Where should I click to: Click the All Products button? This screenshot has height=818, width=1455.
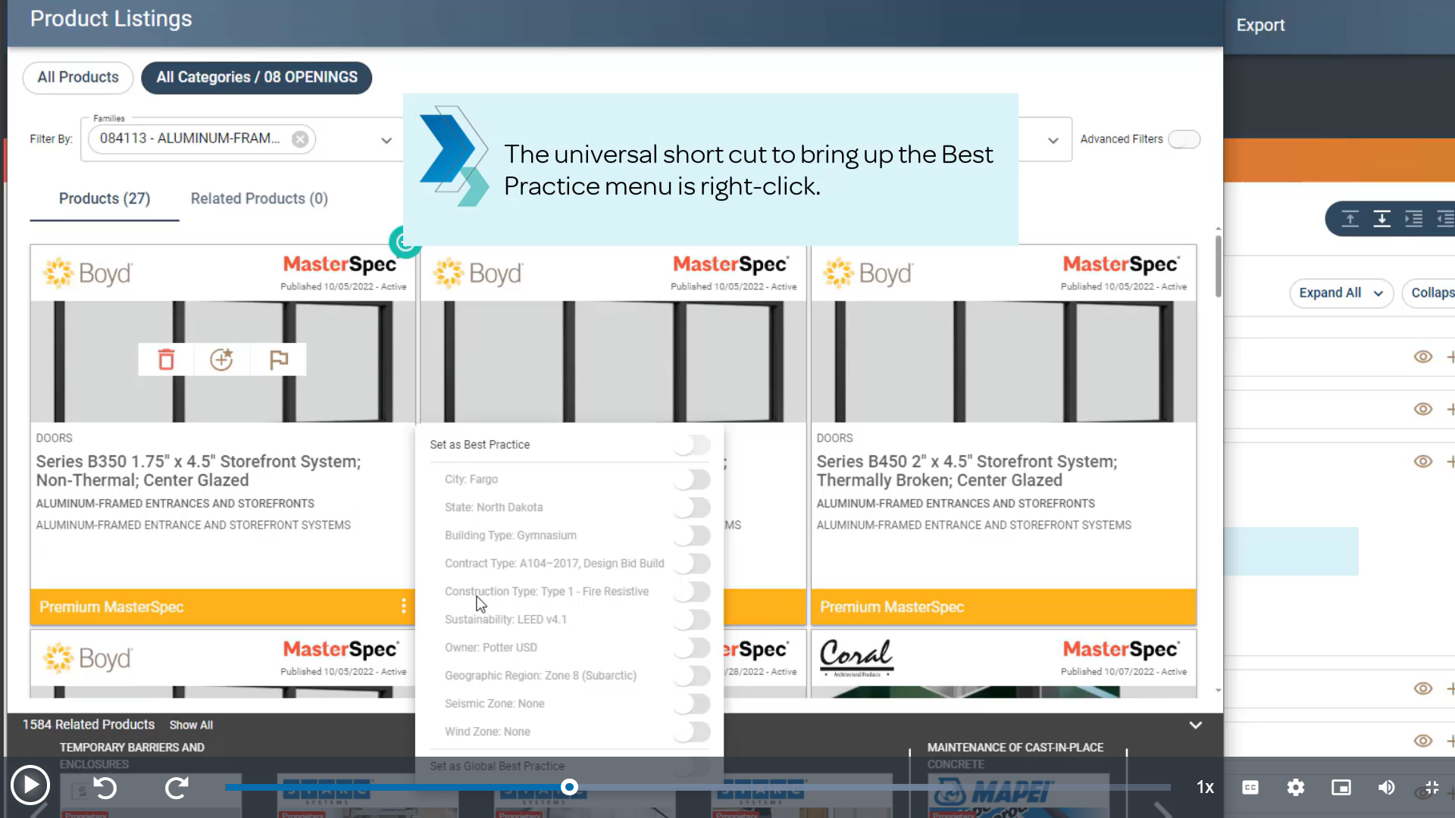click(x=78, y=77)
